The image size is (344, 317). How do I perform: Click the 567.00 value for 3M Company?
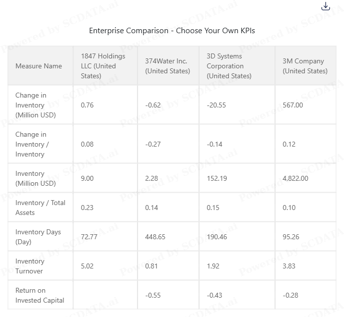pyautogui.click(x=293, y=105)
